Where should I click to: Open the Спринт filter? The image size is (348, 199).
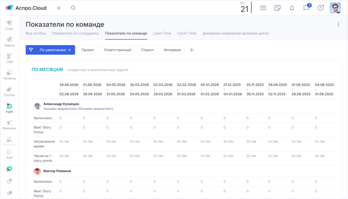147,50
